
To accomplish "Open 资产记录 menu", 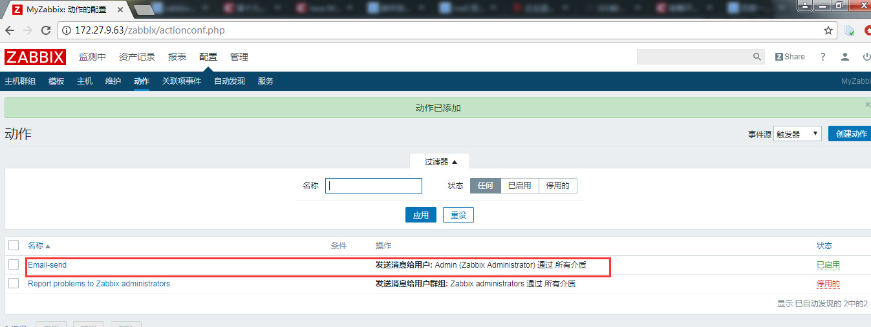I will [138, 57].
